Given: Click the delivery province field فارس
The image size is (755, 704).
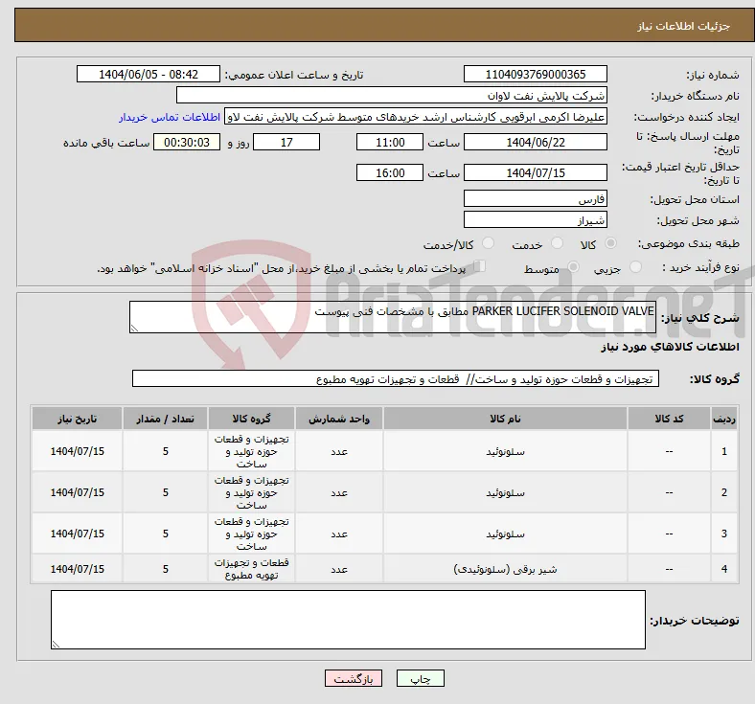Looking at the screenshot, I should click(x=535, y=198).
